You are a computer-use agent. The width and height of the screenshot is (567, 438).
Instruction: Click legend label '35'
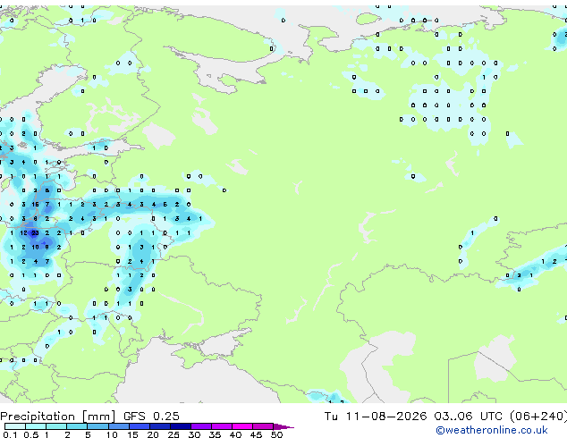(x=215, y=434)
